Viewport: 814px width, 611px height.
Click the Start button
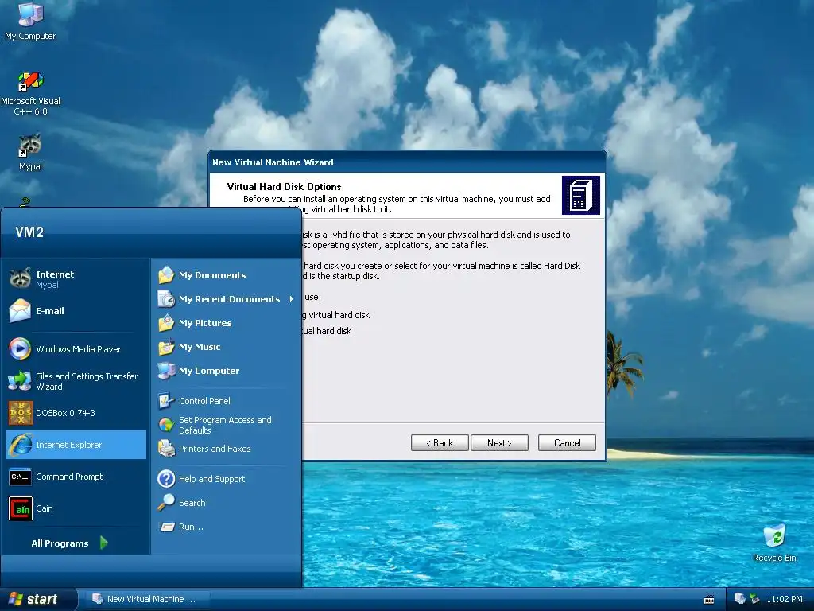pos(37,599)
